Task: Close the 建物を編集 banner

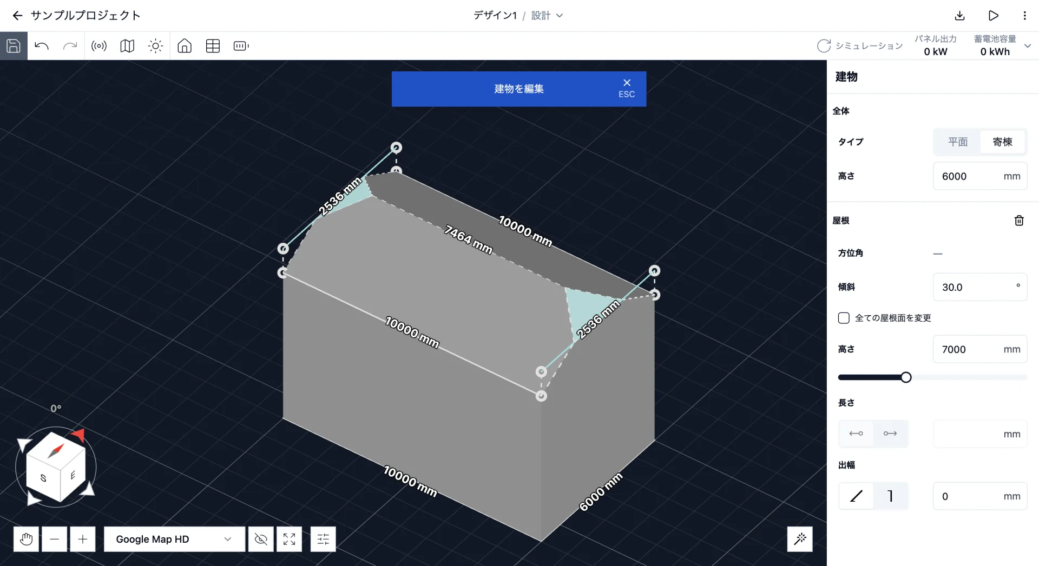Action: 627,88
